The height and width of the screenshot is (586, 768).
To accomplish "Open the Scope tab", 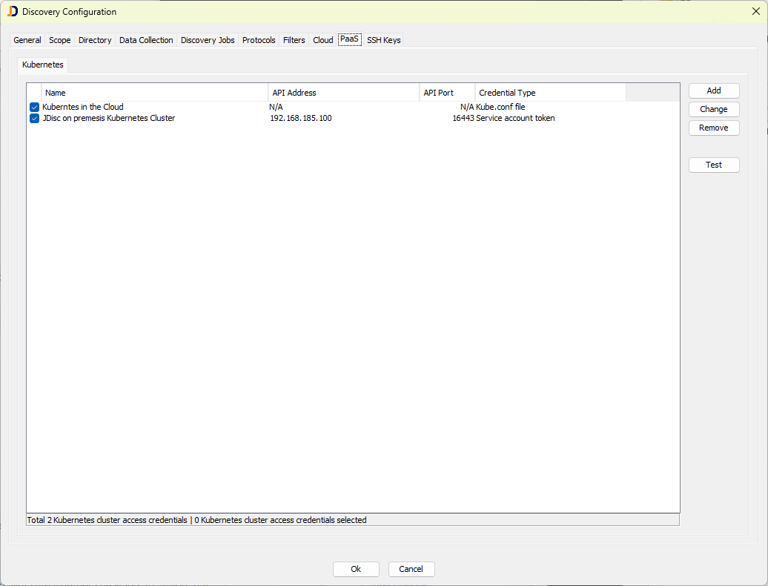I will coord(60,40).
